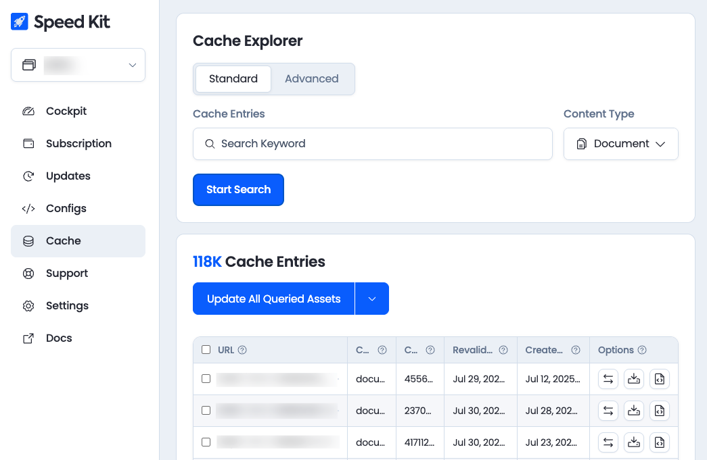The height and width of the screenshot is (460, 707).
Task: Show help for the Options column
Action: click(x=642, y=350)
